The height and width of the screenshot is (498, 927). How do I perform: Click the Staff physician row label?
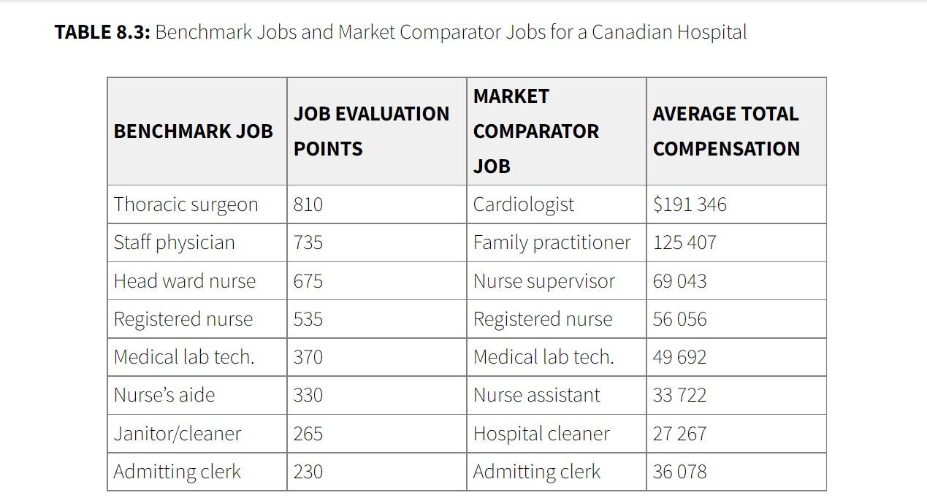(175, 242)
